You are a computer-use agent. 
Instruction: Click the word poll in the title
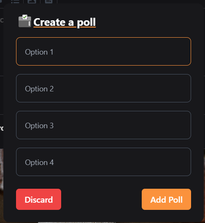(x=86, y=22)
